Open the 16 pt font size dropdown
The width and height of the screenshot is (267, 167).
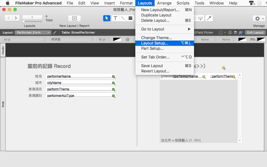[x=104, y=39]
